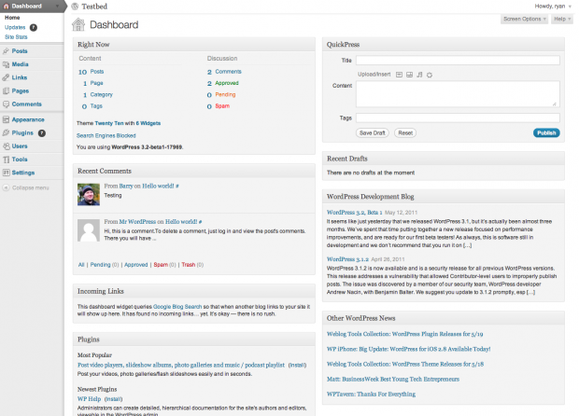The image size is (579, 416).
Task: Open 1 Category link in Right Now
Action: (98, 95)
